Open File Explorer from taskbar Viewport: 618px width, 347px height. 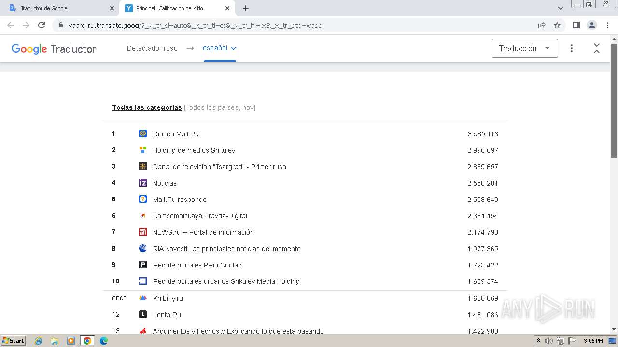(x=55, y=341)
